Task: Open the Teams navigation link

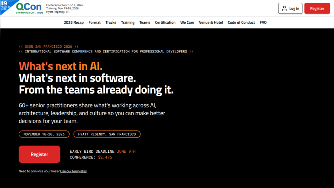Action: pyautogui.click(x=145, y=22)
